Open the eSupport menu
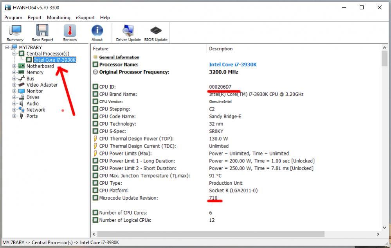This screenshot has height=248, width=391. (x=85, y=18)
